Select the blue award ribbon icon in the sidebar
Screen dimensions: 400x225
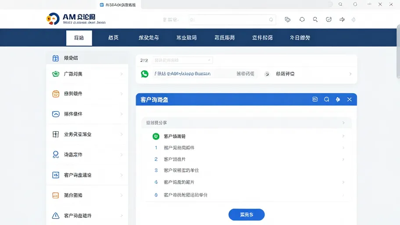pyautogui.click(x=56, y=154)
